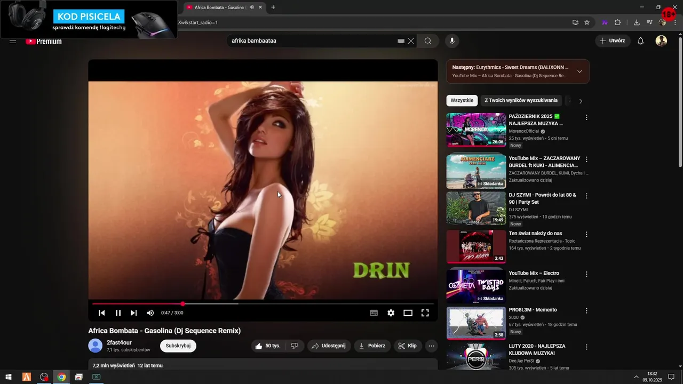Open the YouTube hamburger guide menu

point(13,41)
